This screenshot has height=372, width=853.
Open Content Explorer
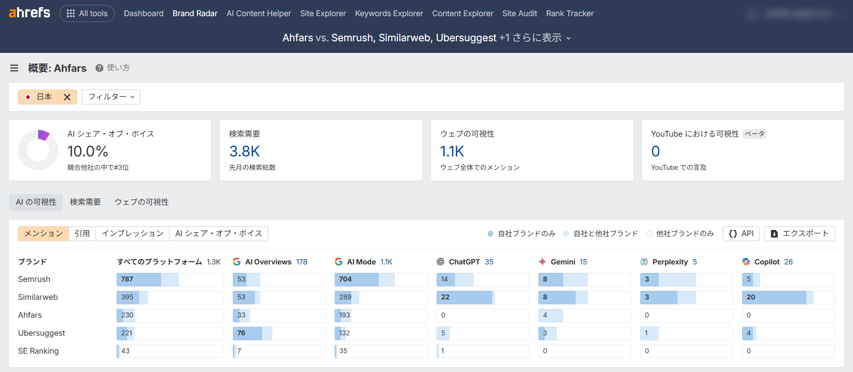point(463,13)
